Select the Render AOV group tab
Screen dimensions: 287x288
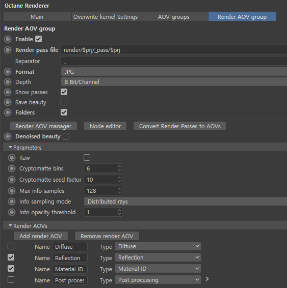(x=242, y=16)
